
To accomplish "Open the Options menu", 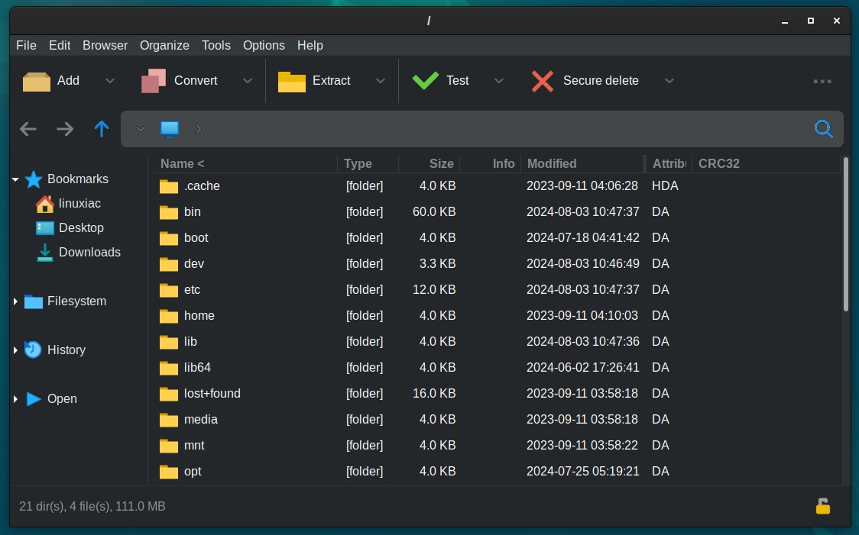I will [x=264, y=45].
